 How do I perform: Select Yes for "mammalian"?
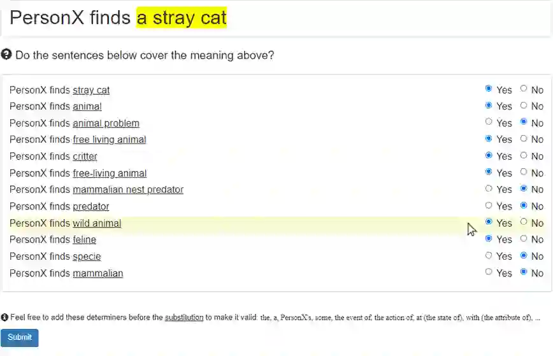coord(489,273)
